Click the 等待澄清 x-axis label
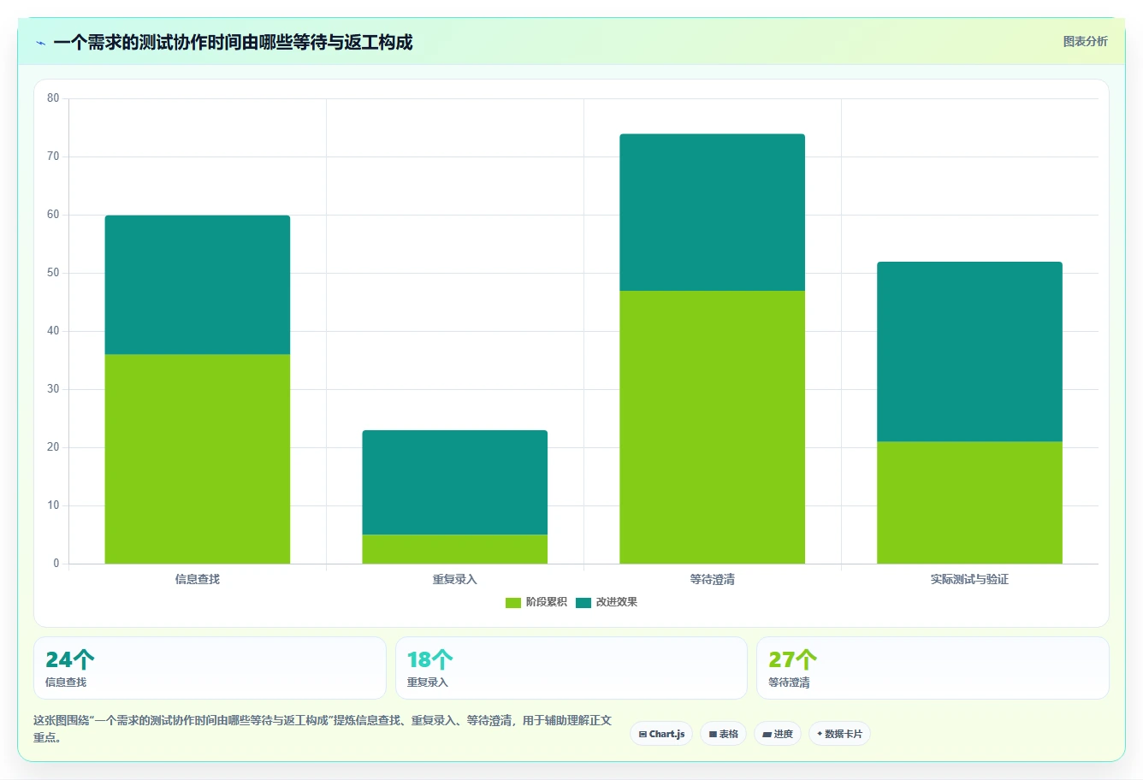The height and width of the screenshot is (780, 1143). (713, 580)
